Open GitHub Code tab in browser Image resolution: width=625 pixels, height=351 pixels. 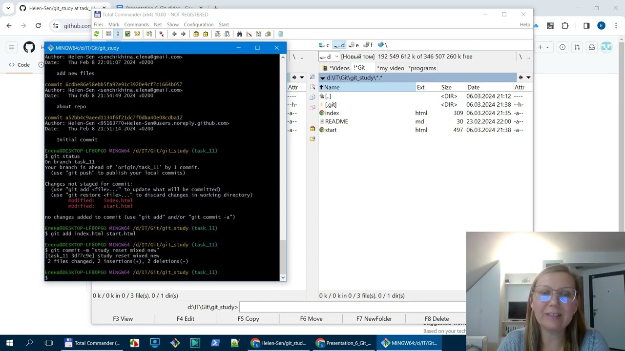click(x=20, y=65)
